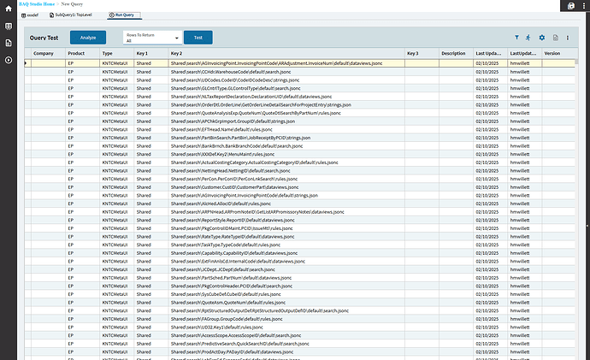Select the Capability.CapabilityID dataviews.jsonc cell
590x360 pixels.
286,253
